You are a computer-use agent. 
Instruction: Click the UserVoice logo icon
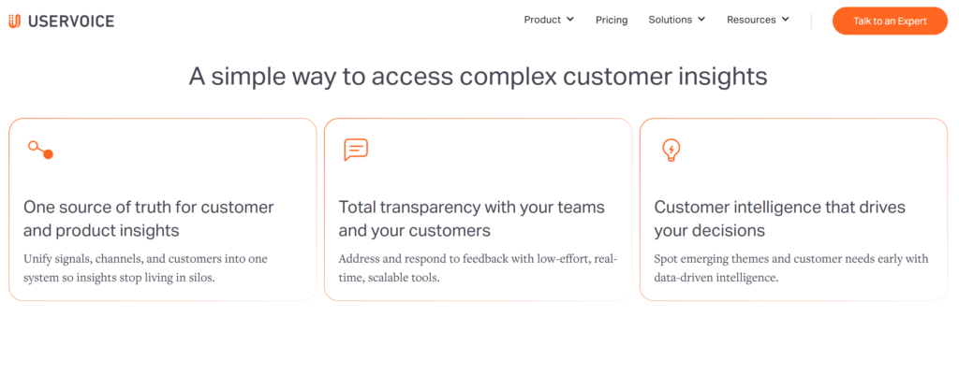[x=14, y=21]
